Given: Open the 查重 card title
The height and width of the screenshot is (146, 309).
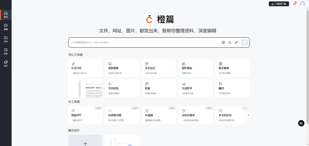Looking at the screenshot, I should 148,88.
